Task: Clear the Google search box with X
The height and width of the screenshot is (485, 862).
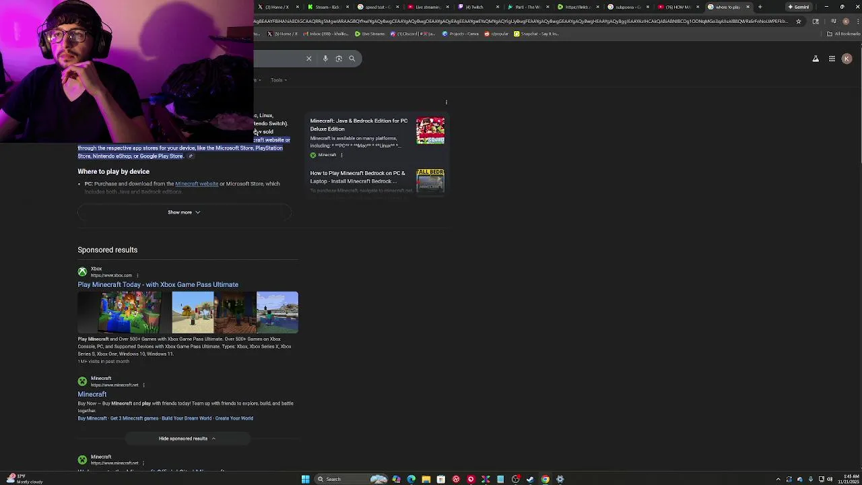Action: [309, 59]
